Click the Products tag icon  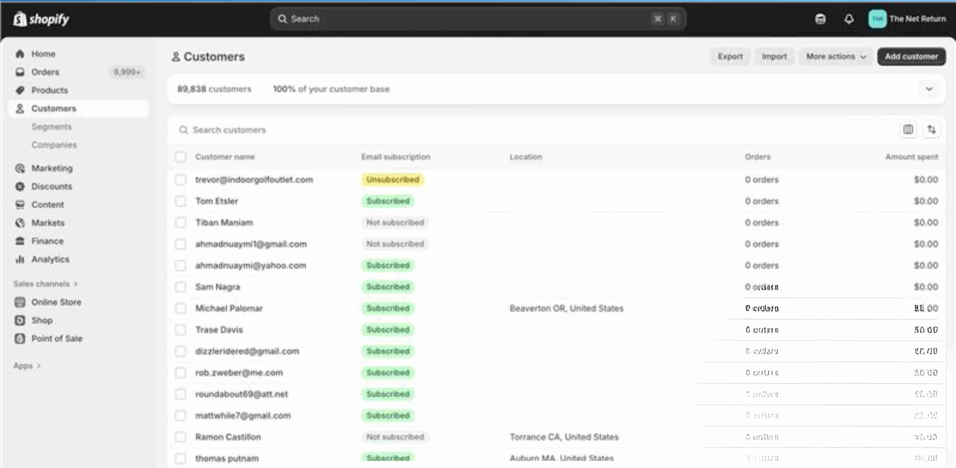coord(20,90)
